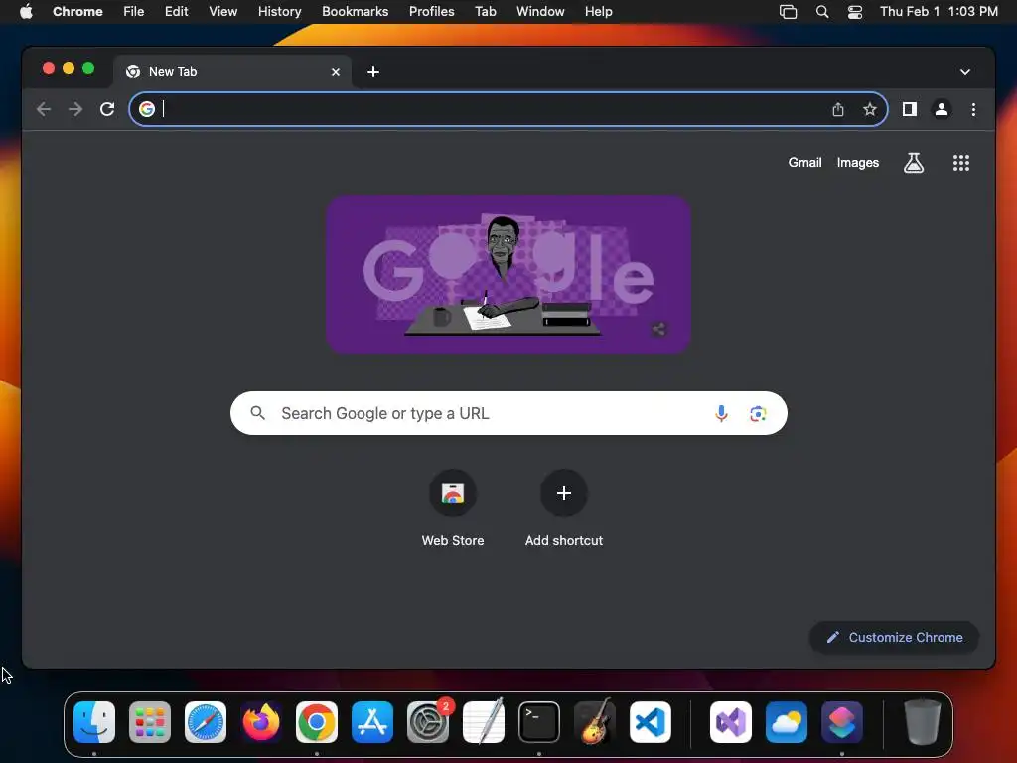
Task: Open Chrome's three-dot menu
Action: [973, 109]
